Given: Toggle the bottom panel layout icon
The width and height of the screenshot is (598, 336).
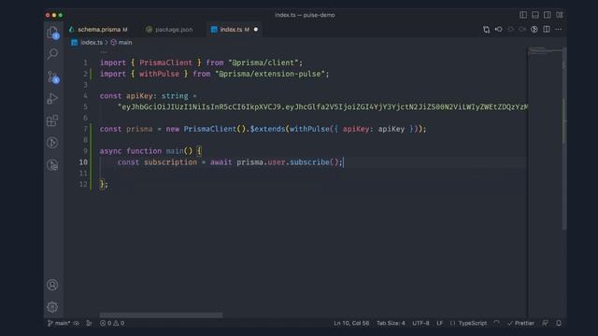Looking at the screenshot, I should coord(535,15).
